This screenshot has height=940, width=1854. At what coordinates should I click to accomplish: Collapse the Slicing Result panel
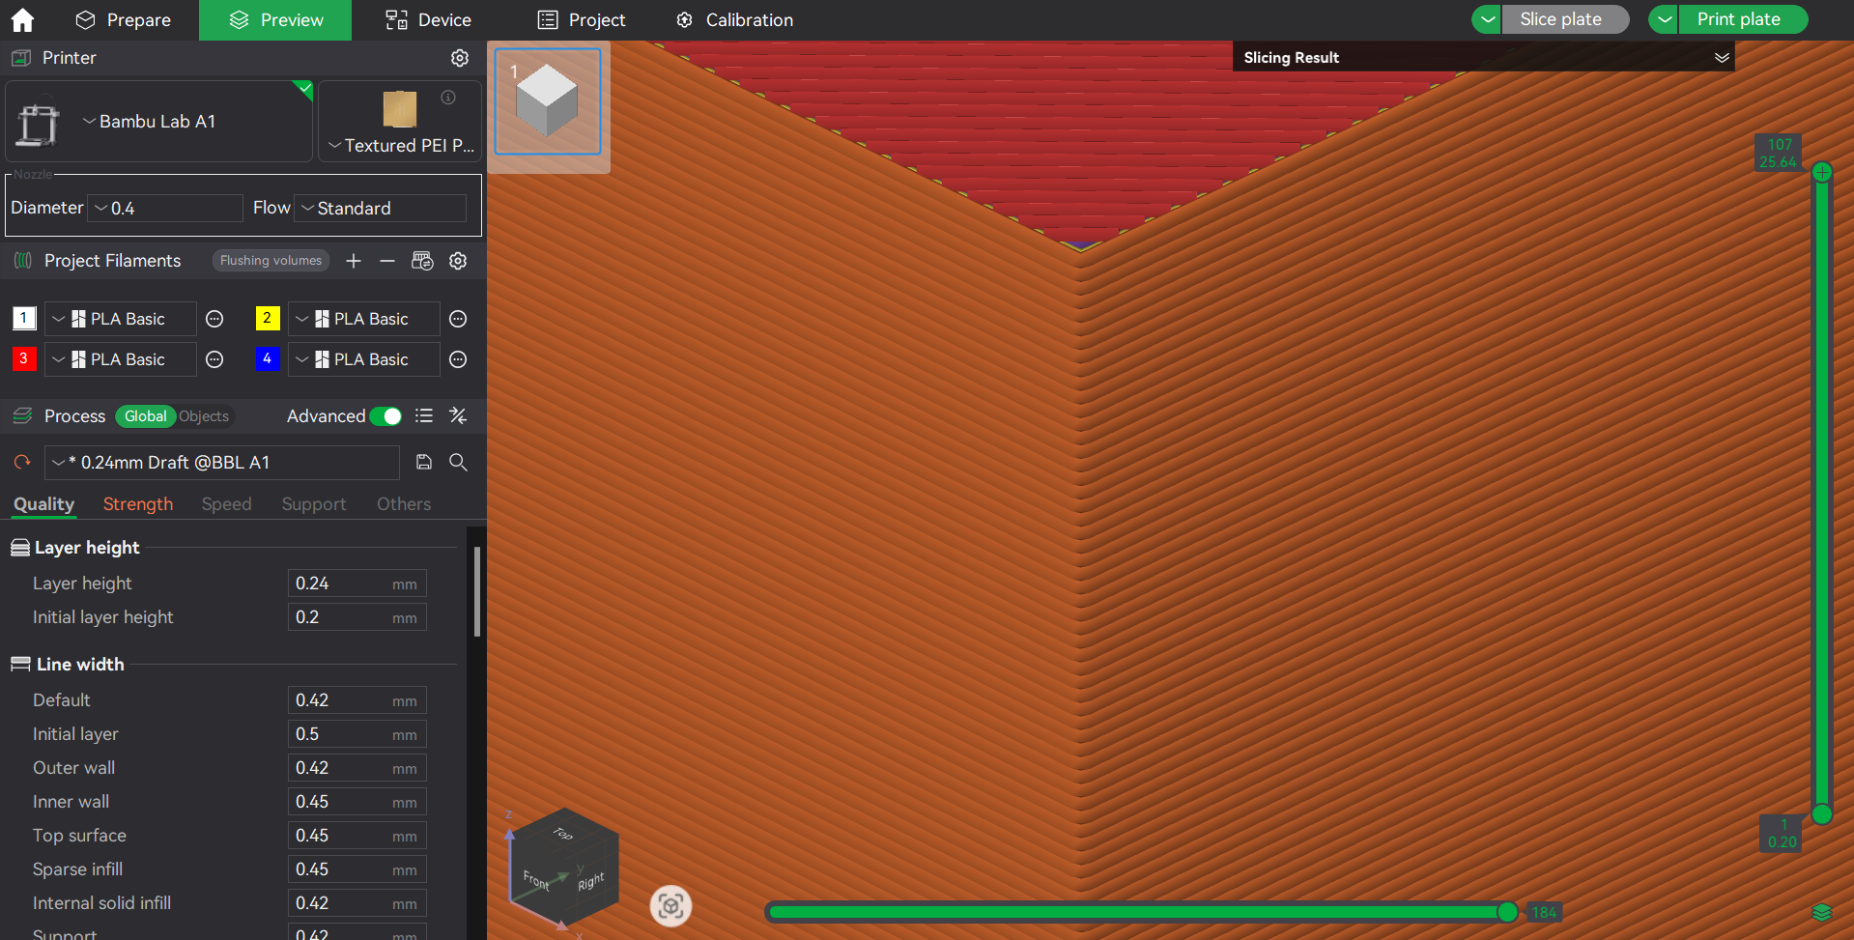[1721, 58]
